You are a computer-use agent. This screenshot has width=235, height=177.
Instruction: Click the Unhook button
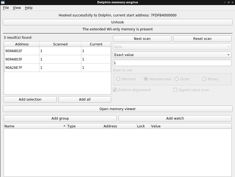pos(117,22)
